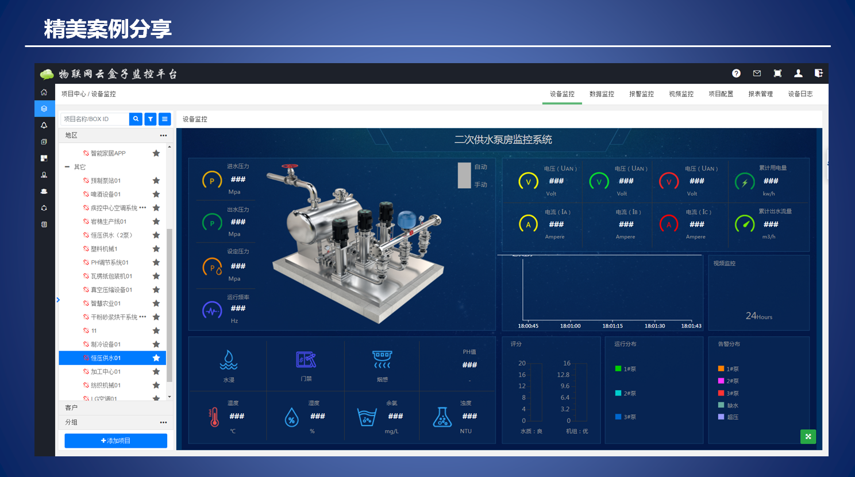
Task: Toggle favorite star for 预制泵站01
Action: [x=156, y=181]
